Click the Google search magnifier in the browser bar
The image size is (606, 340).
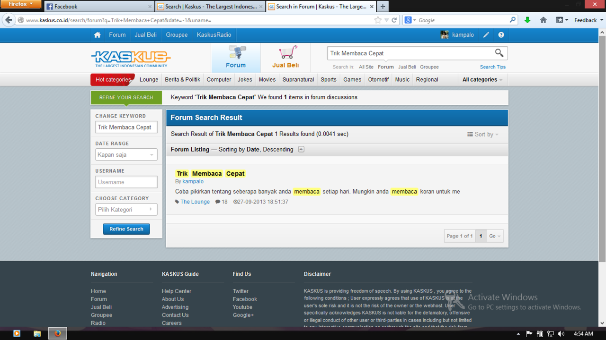513,20
